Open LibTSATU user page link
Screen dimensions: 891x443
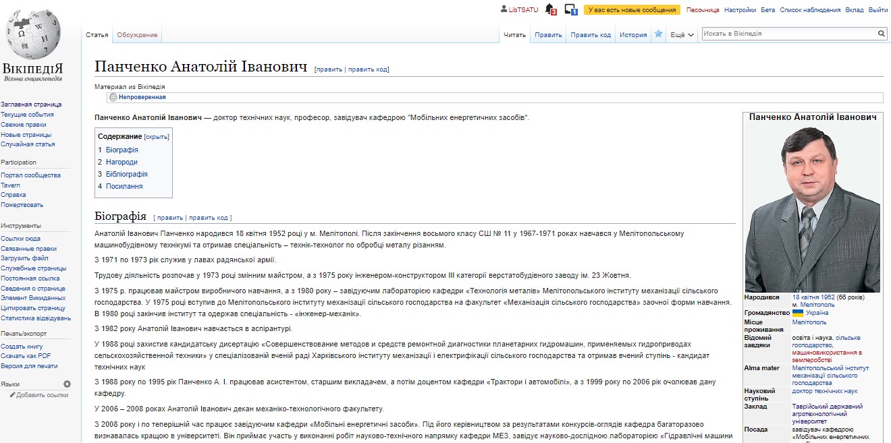point(523,10)
